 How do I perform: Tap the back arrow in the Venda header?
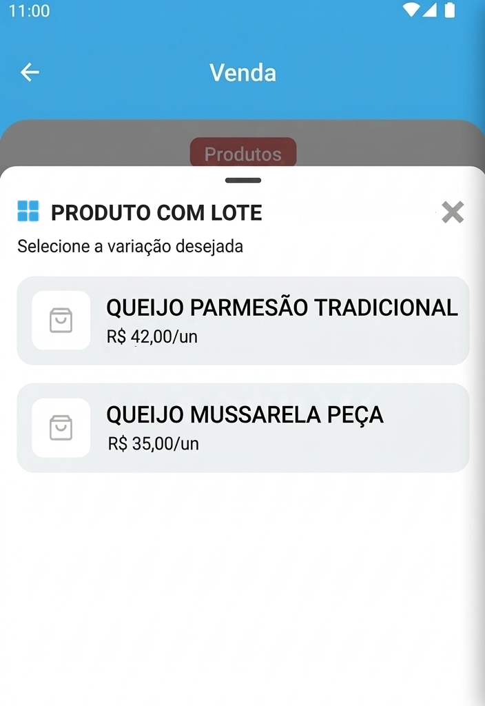pyautogui.click(x=30, y=72)
